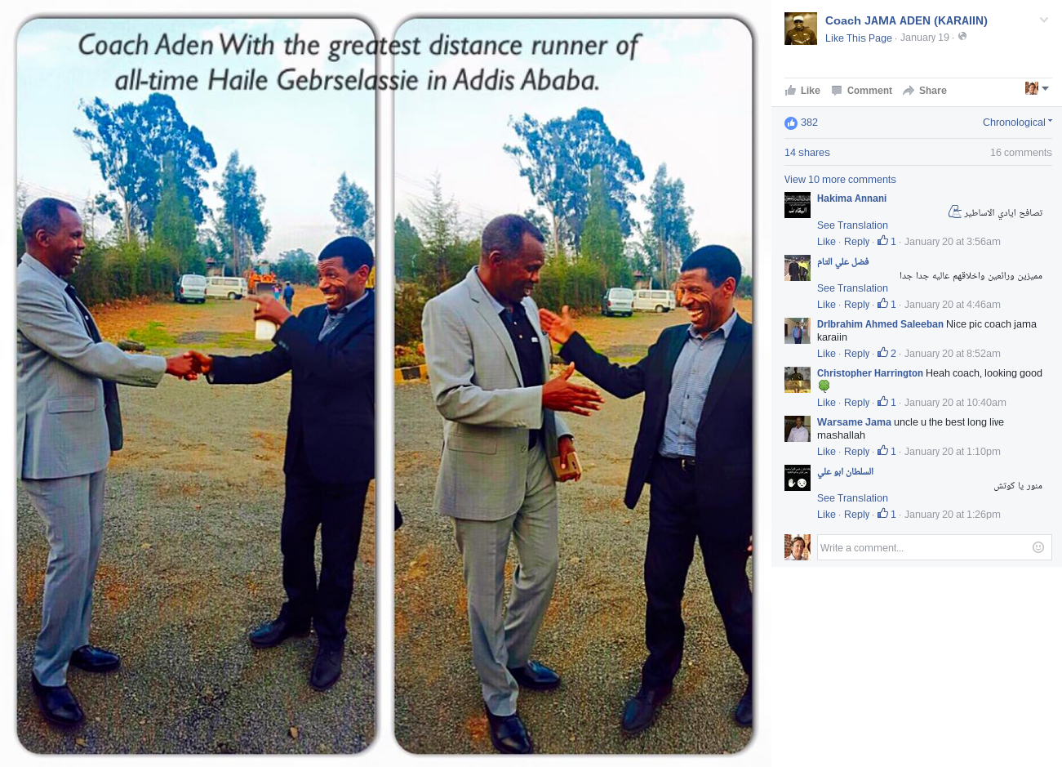Image resolution: width=1062 pixels, height=767 pixels.
Task: Expand post options chevron at top right
Action: tap(1043, 20)
